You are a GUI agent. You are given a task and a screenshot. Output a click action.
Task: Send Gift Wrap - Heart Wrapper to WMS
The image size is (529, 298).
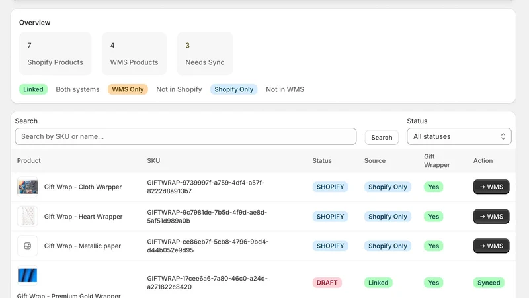[x=491, y=217]
